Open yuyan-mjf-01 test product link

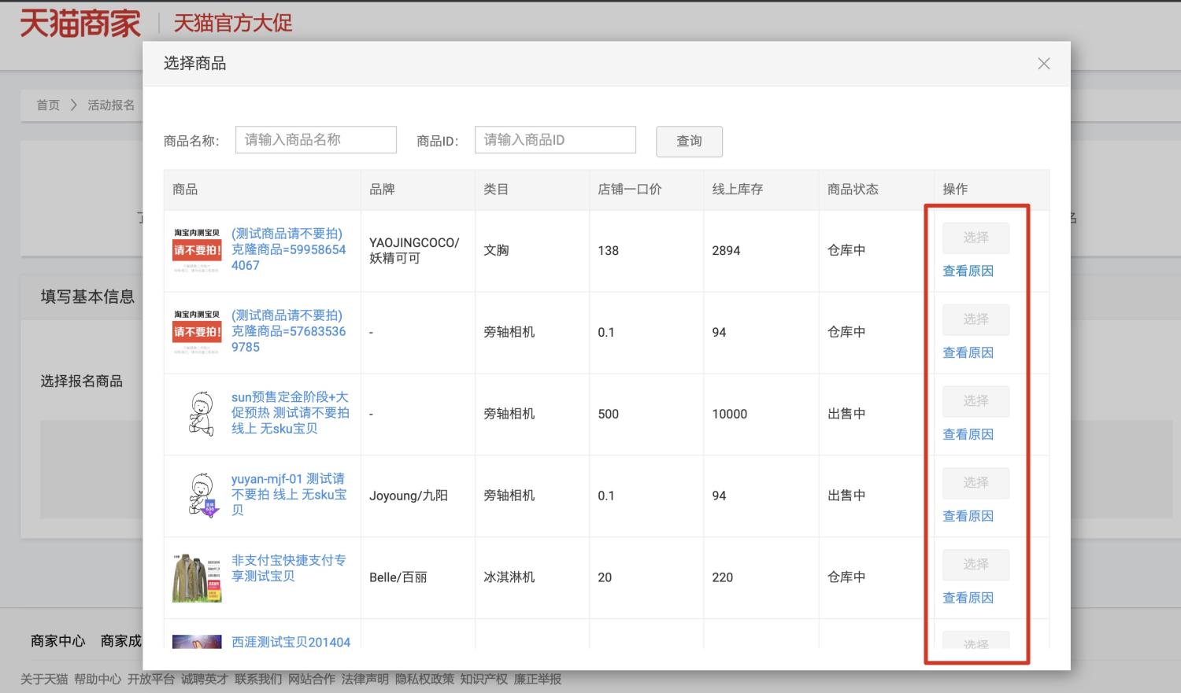pos(288,494)
